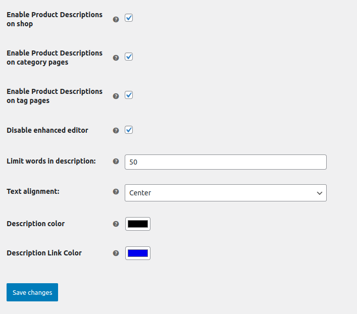Open the black Description color picker
The height and width of the screenshot is (314, 357).
[138, 224]
